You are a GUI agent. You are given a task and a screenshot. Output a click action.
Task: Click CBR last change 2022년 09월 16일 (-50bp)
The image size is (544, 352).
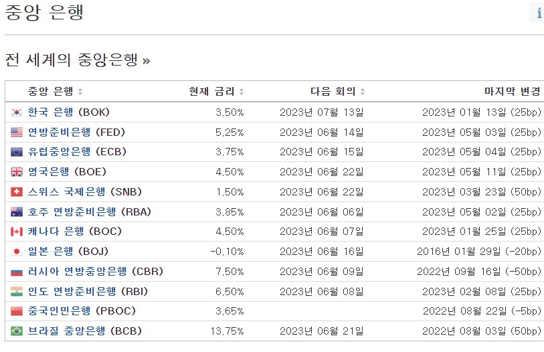(x=479, y=272)
